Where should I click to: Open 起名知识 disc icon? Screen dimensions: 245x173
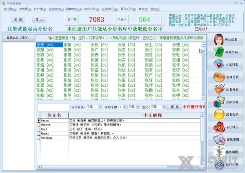(x=219, y=115)
